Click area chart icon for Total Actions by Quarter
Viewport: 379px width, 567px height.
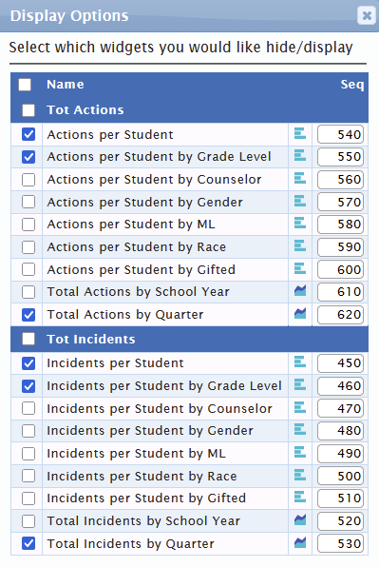pyautogui.click(x=300, y=314)
